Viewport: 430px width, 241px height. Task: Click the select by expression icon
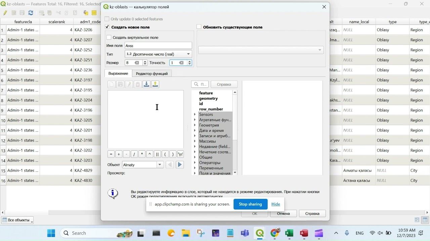86,13
